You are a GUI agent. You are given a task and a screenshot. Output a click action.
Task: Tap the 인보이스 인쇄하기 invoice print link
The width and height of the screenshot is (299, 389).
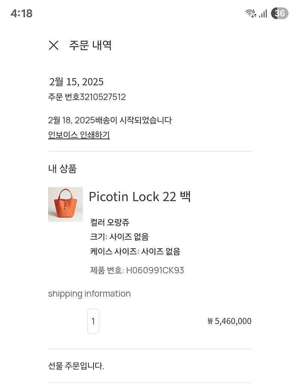click(x=79, y=135)
